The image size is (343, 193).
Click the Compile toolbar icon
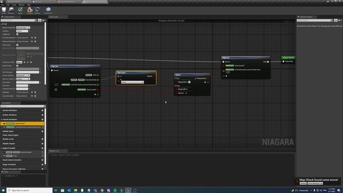[x=29, y=10]
